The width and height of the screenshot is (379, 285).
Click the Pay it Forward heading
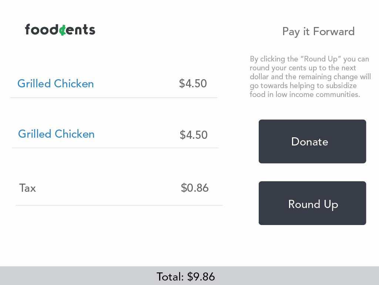318,32
